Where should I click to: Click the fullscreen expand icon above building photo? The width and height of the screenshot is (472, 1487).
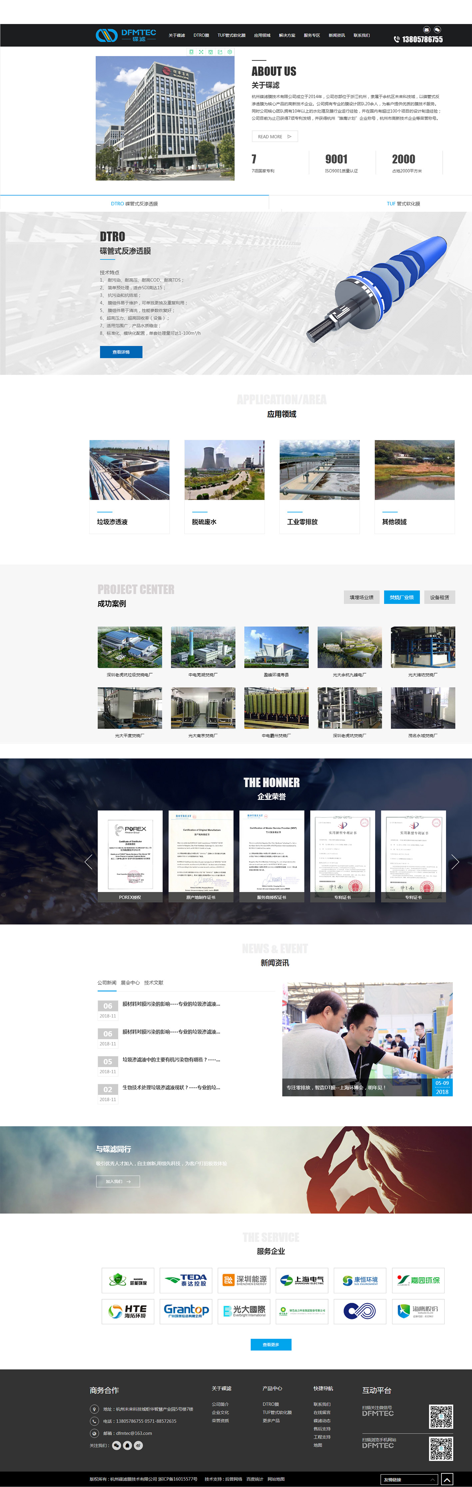coord(201,52)
